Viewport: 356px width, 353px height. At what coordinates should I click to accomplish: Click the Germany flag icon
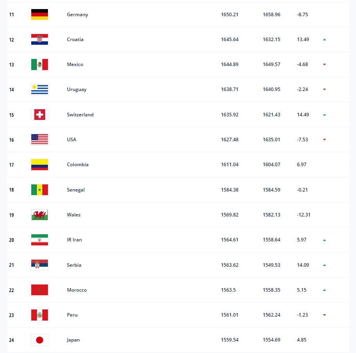(40, 15)
